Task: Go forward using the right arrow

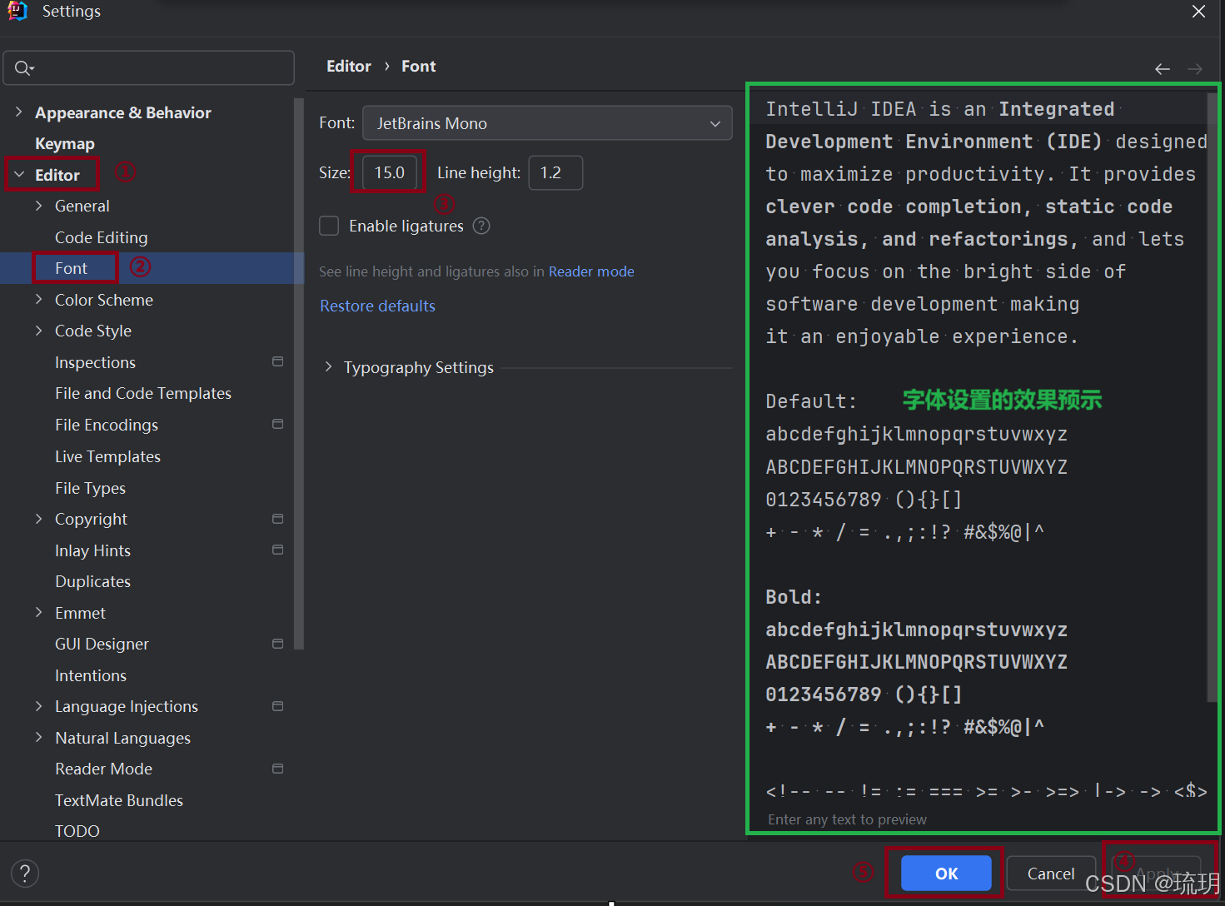Action: coord(1195,69)
